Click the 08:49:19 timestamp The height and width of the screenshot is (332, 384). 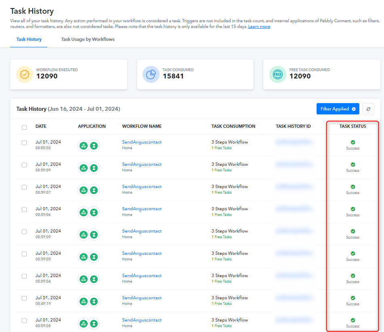(x=43, y=304)
